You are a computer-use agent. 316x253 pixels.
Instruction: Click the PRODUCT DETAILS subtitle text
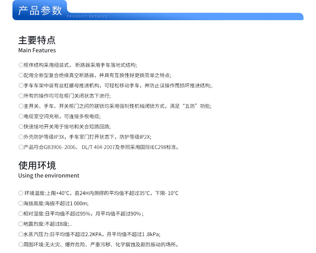point(87,17)
